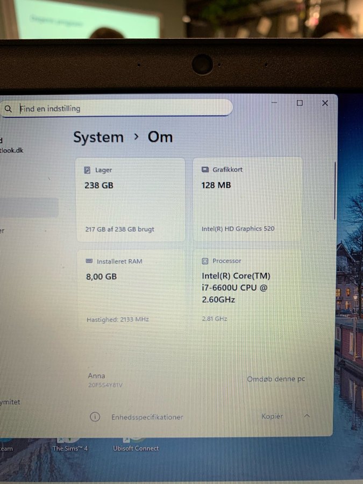
Task: Maximize the Settings window
Action: (x=300, y=103)
